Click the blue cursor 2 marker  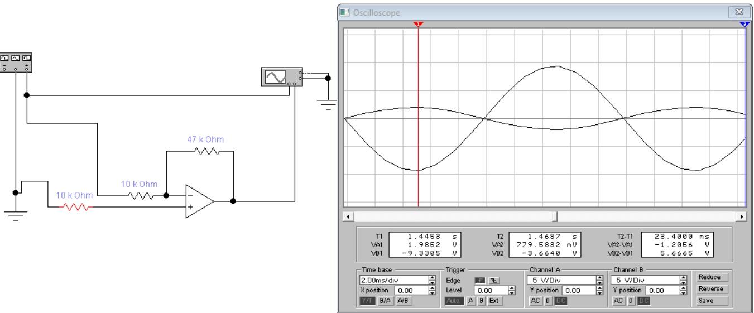(x=744, y=24)
